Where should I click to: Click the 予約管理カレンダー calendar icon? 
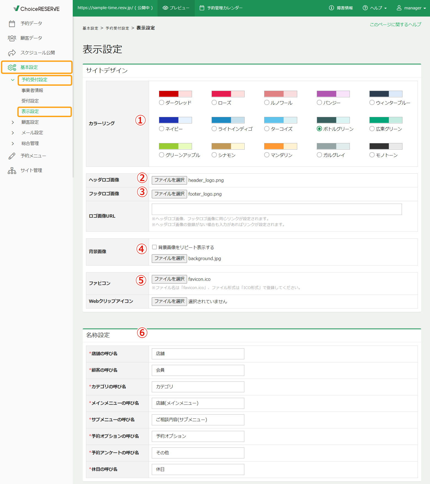click(x=202, y=8)
